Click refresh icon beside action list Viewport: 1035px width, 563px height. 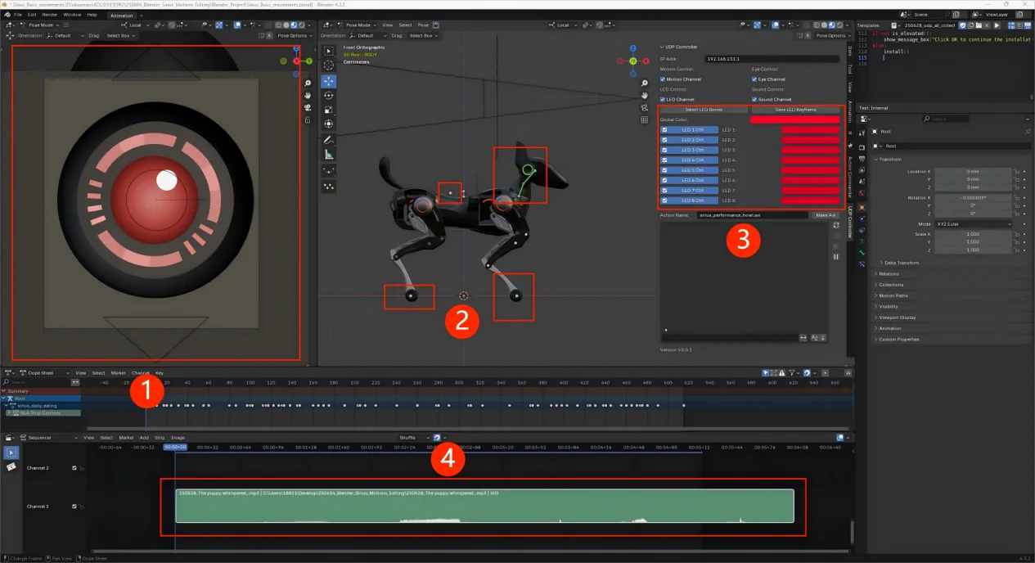point(835,225)
